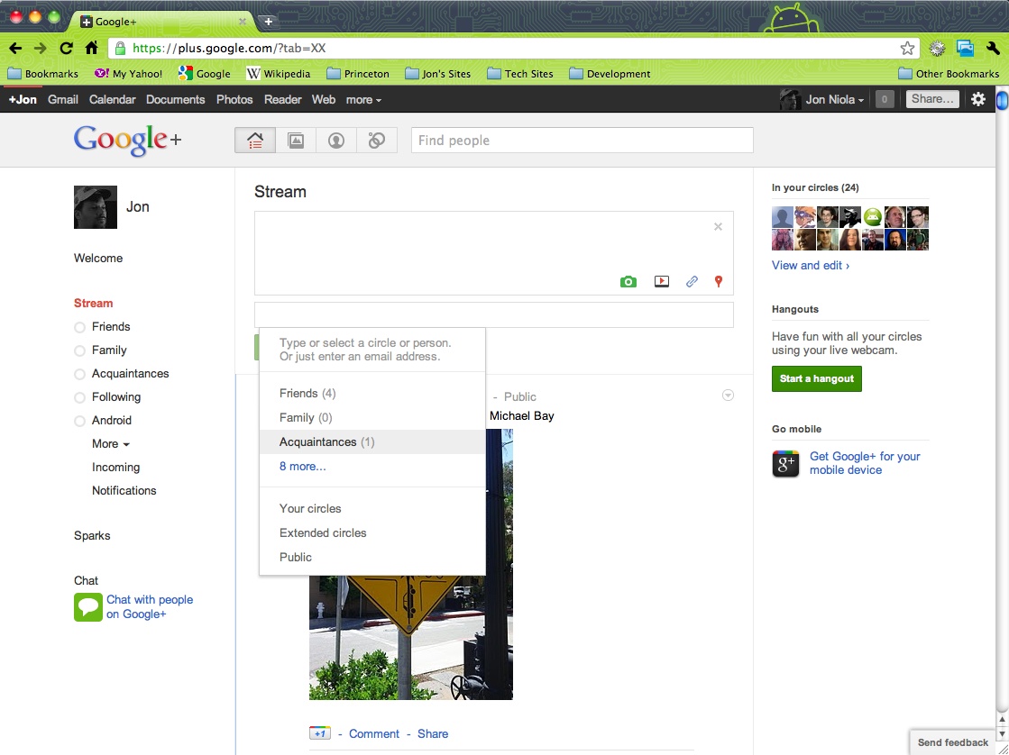Click the Share... button in top bar
1009x755 pixels.
(932, 99)
